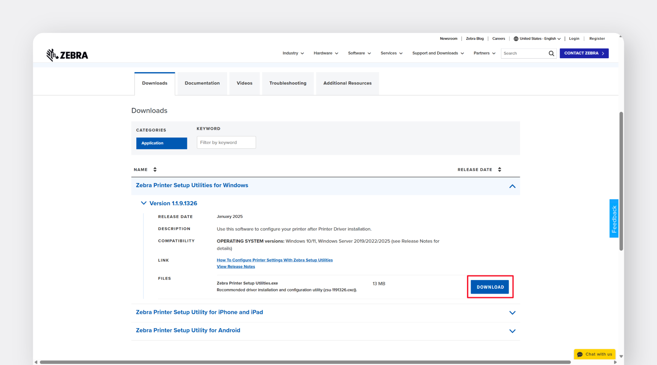Screen dimensions: 657x365
Task: Click the globe language selector icon
Action: (516, 39)
